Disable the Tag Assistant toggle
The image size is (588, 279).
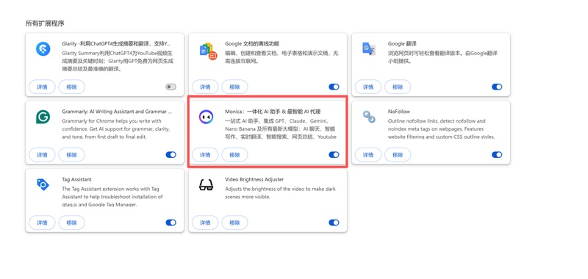coord(171,222)
